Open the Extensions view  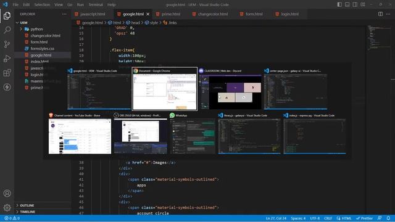pyautogui.click(x=7, y=73)
